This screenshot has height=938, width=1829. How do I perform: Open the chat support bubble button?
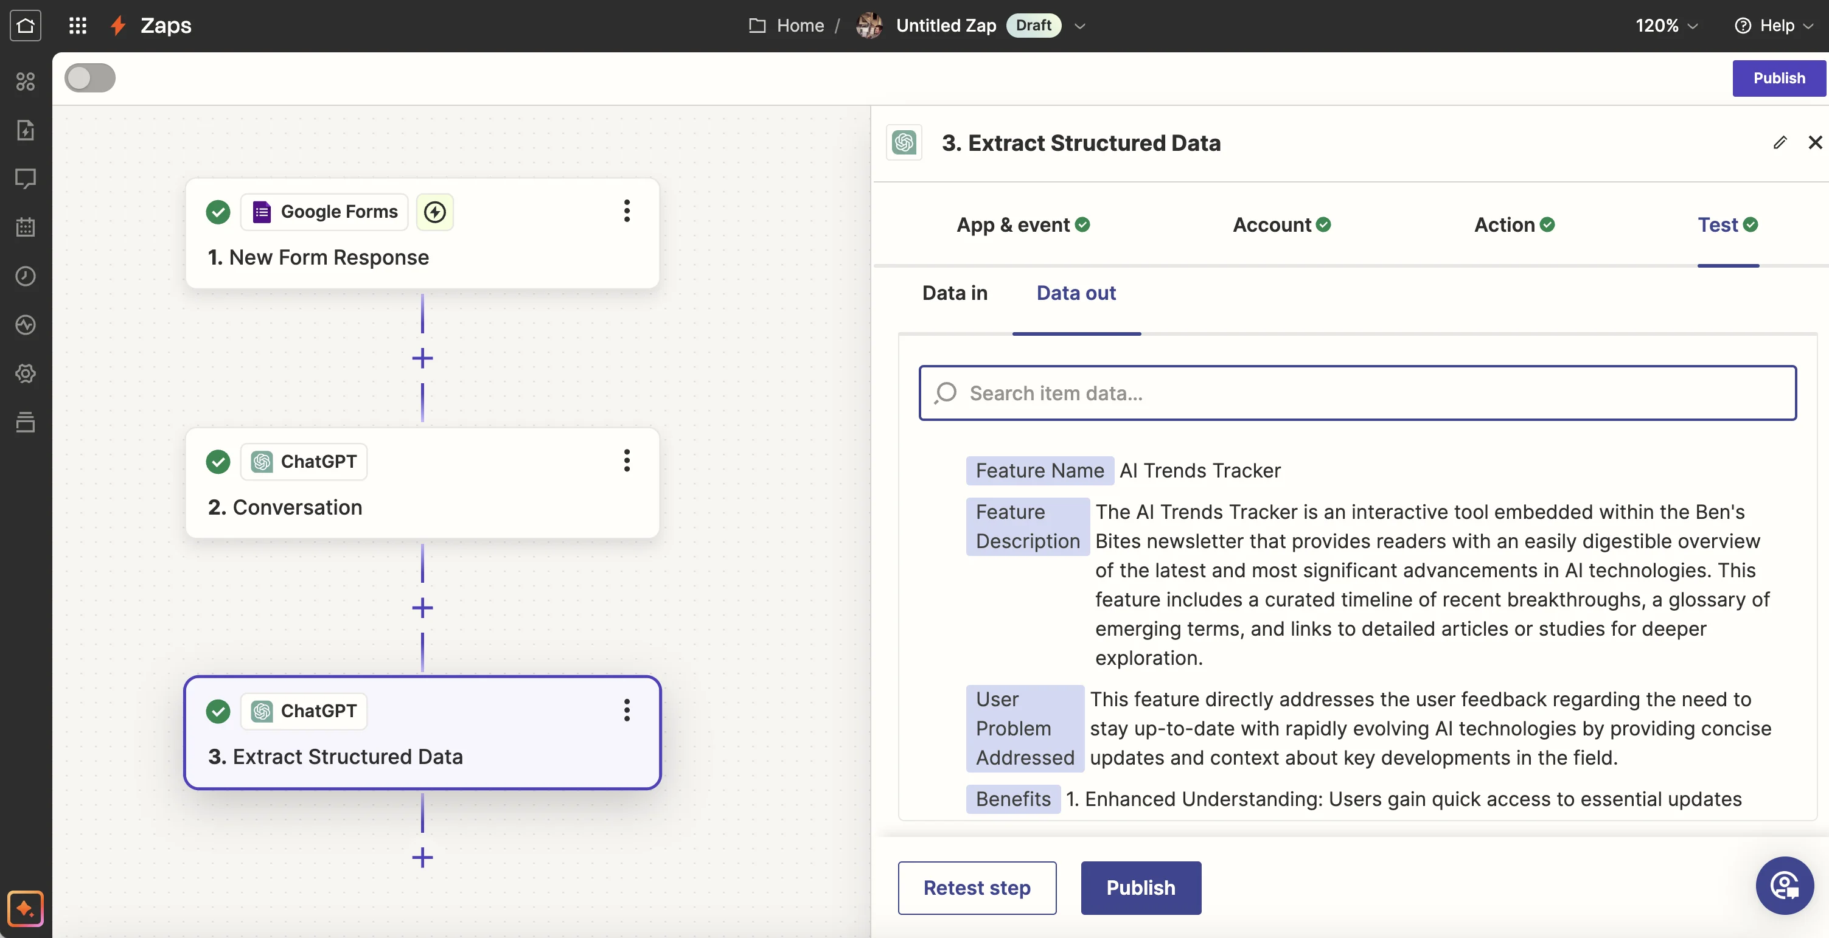pos(1784,886)
